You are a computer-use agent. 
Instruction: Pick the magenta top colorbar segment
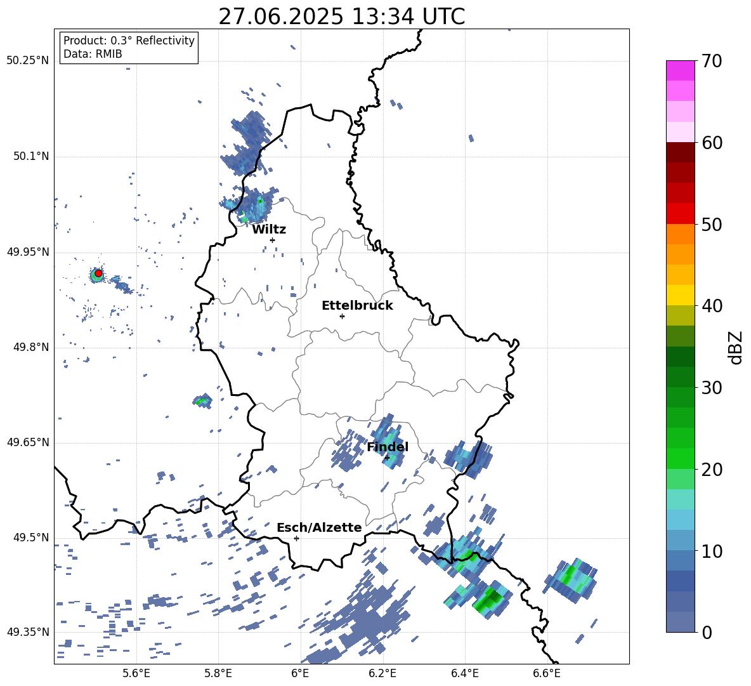click(x=680, y=70)
